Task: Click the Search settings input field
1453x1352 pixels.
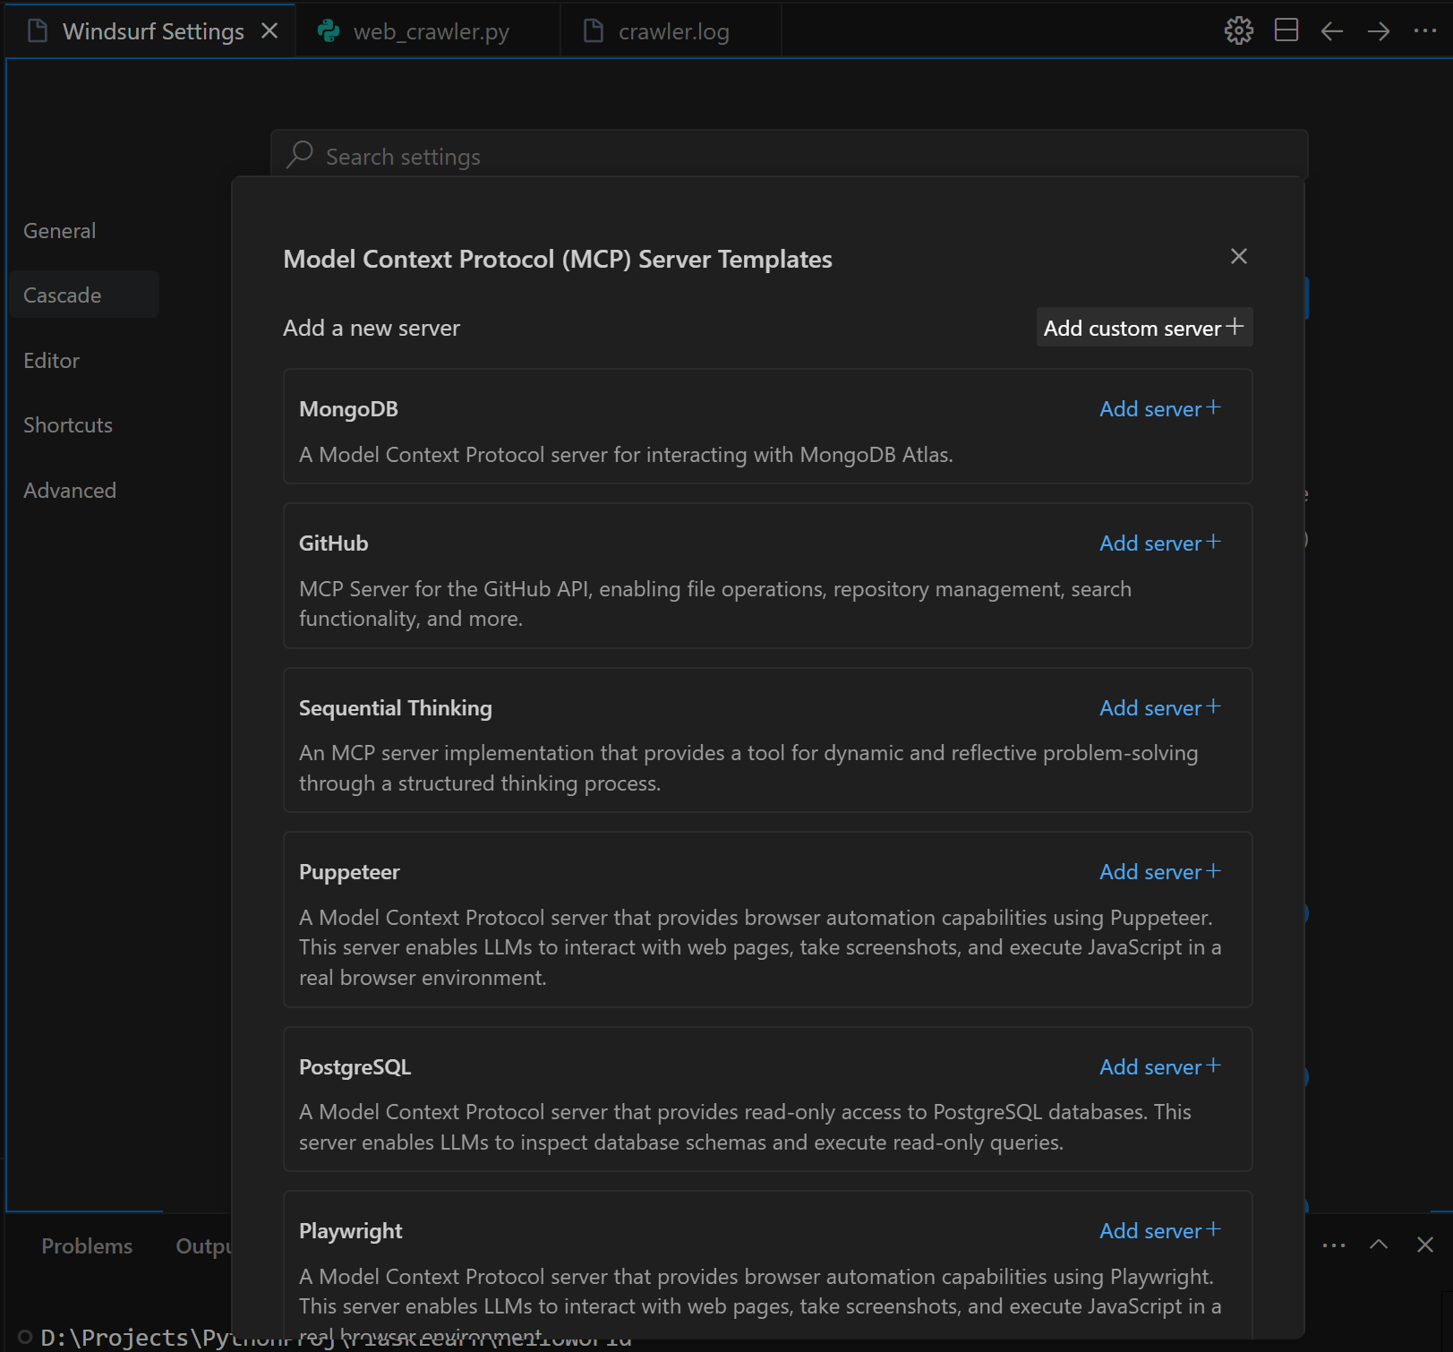Action: (x=789, y=156)
